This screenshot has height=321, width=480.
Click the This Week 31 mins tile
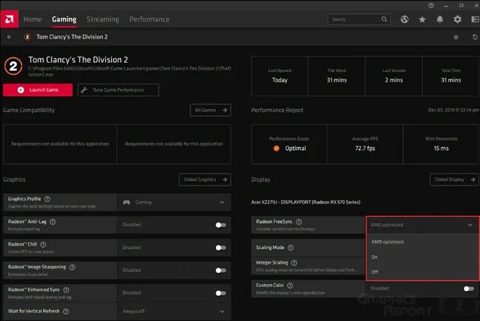(337, 76)
